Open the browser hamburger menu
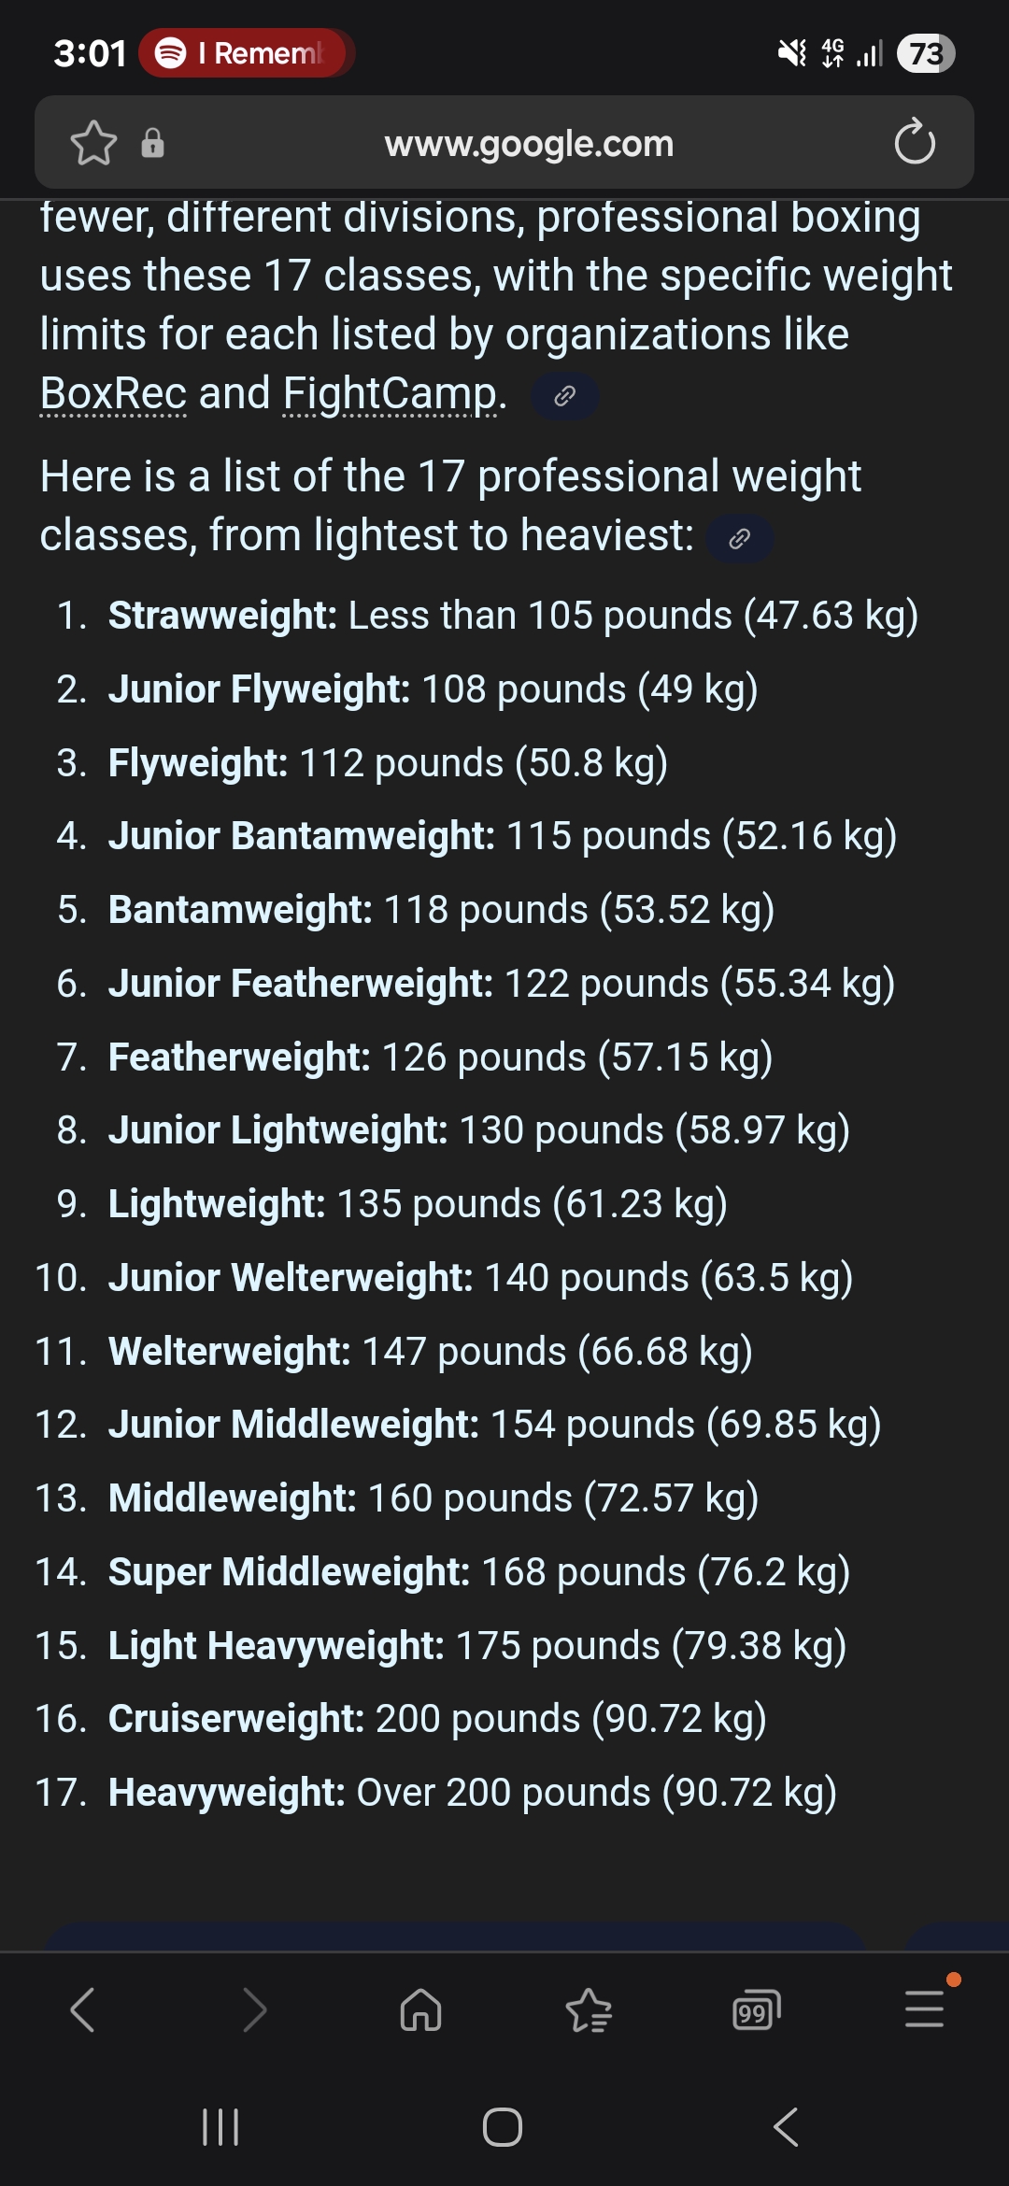The width and height of the screenshot is (1009, 2186). click(925, 2009)
